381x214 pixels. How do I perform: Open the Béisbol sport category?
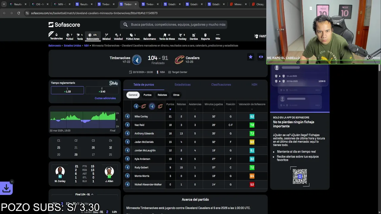pyautogui.click(x=106, y=37)
